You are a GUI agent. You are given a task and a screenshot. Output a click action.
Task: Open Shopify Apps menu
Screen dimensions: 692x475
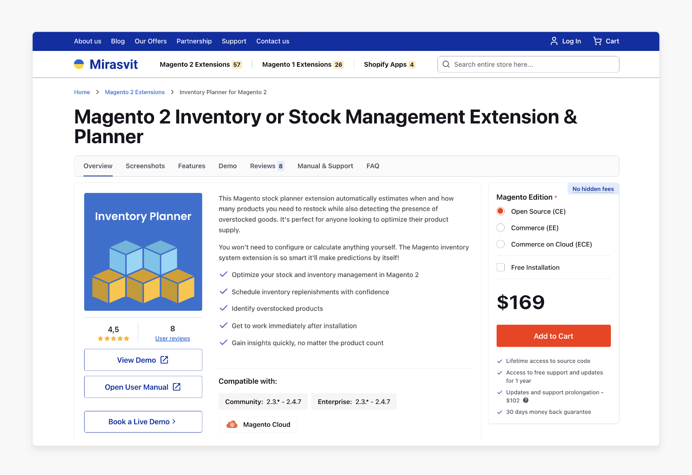[389, 64]
